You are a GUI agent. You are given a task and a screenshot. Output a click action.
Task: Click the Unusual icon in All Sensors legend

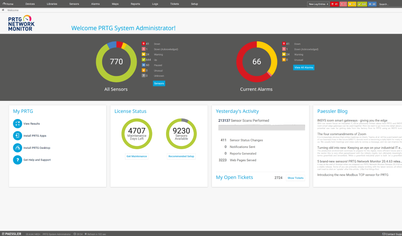tap(144, 70)
